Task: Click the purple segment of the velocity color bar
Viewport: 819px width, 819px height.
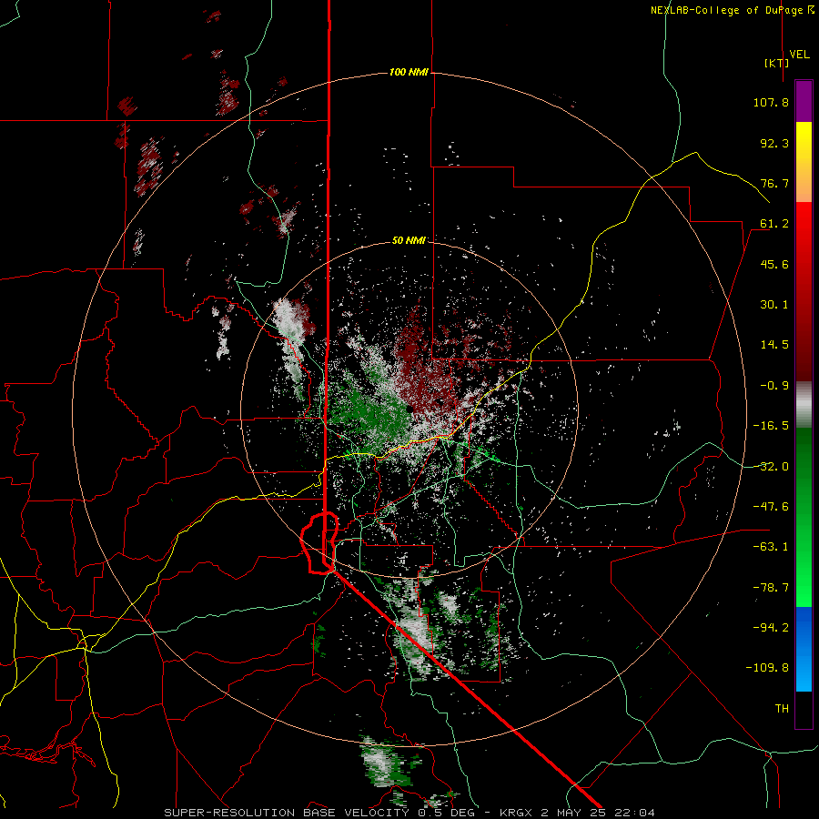Action: point(804,101)
